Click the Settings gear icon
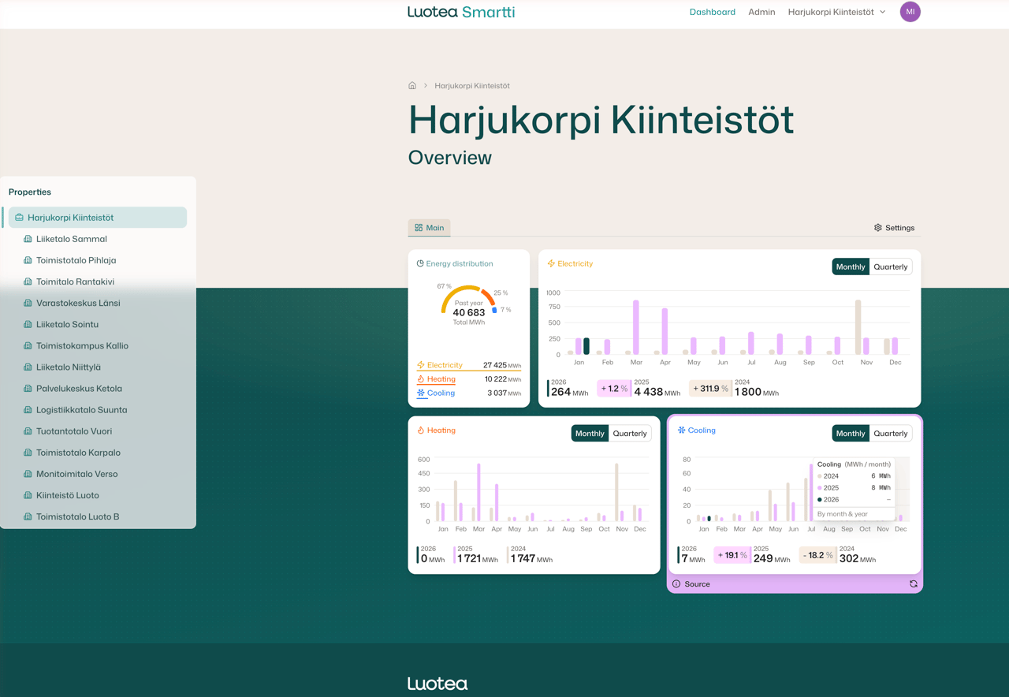The width and height of the screenshot is (1009, 697). (x=877, y=228)
